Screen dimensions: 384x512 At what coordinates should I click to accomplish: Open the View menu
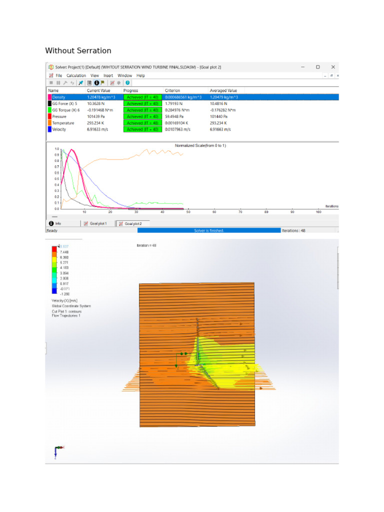pos(94,75)
